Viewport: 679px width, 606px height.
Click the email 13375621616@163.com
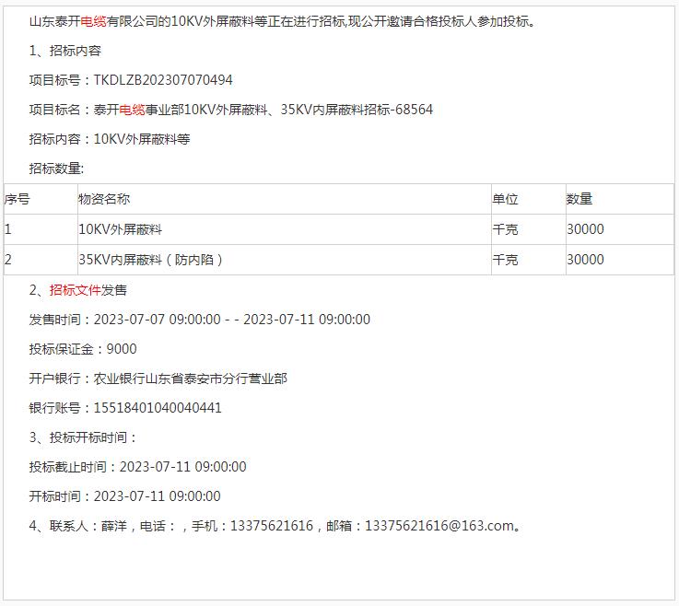pyautogui.click(x=439, y=526)
